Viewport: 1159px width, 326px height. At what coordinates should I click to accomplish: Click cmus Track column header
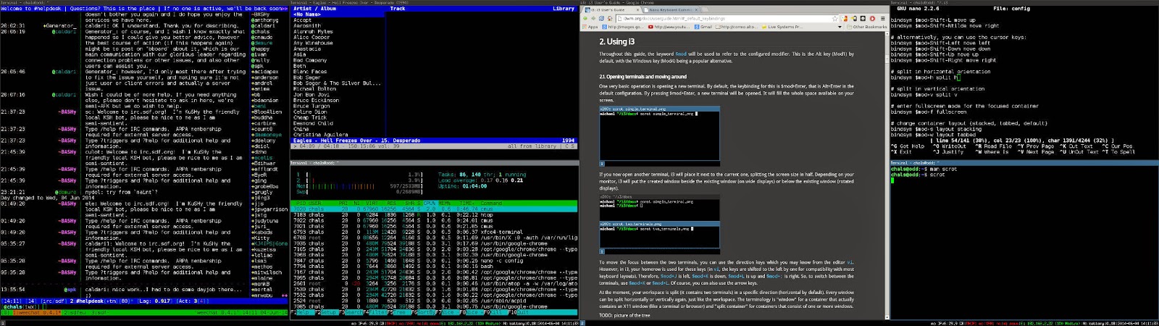coord(398,9)
